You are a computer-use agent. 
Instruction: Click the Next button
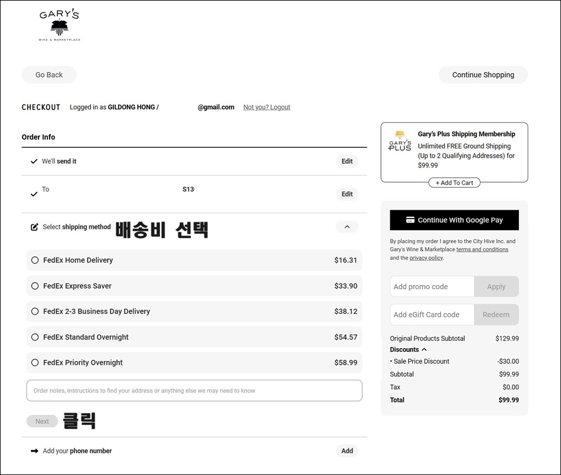coord(42,421)
